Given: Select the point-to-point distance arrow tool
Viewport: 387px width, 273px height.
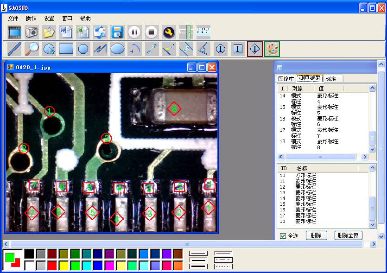Looking at the screenshot, I should (152, 49).
